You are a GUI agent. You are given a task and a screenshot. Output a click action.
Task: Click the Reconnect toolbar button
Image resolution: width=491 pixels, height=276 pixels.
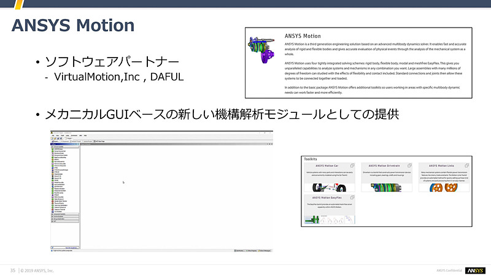click(x=64, y=142)
